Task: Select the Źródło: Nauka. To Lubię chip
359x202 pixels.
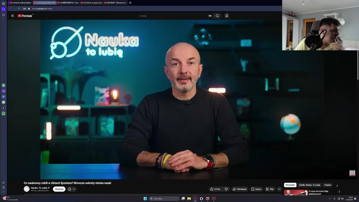Action: click(x=310, y=185)
